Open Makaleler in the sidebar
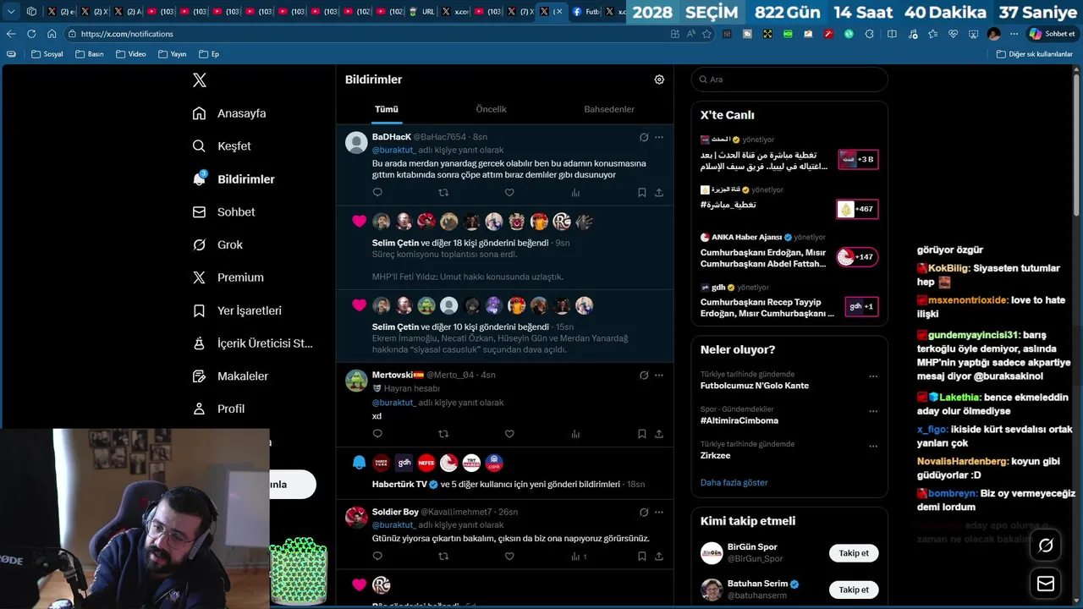The height and width of the screenshot is (609, 1083). pyautogui.click(x=230, y=376)
